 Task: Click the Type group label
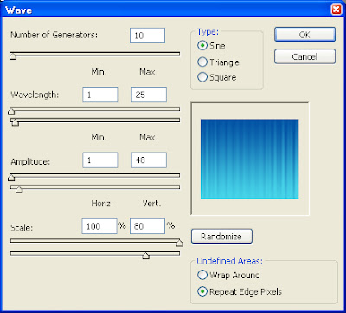[x=208, y=32]
